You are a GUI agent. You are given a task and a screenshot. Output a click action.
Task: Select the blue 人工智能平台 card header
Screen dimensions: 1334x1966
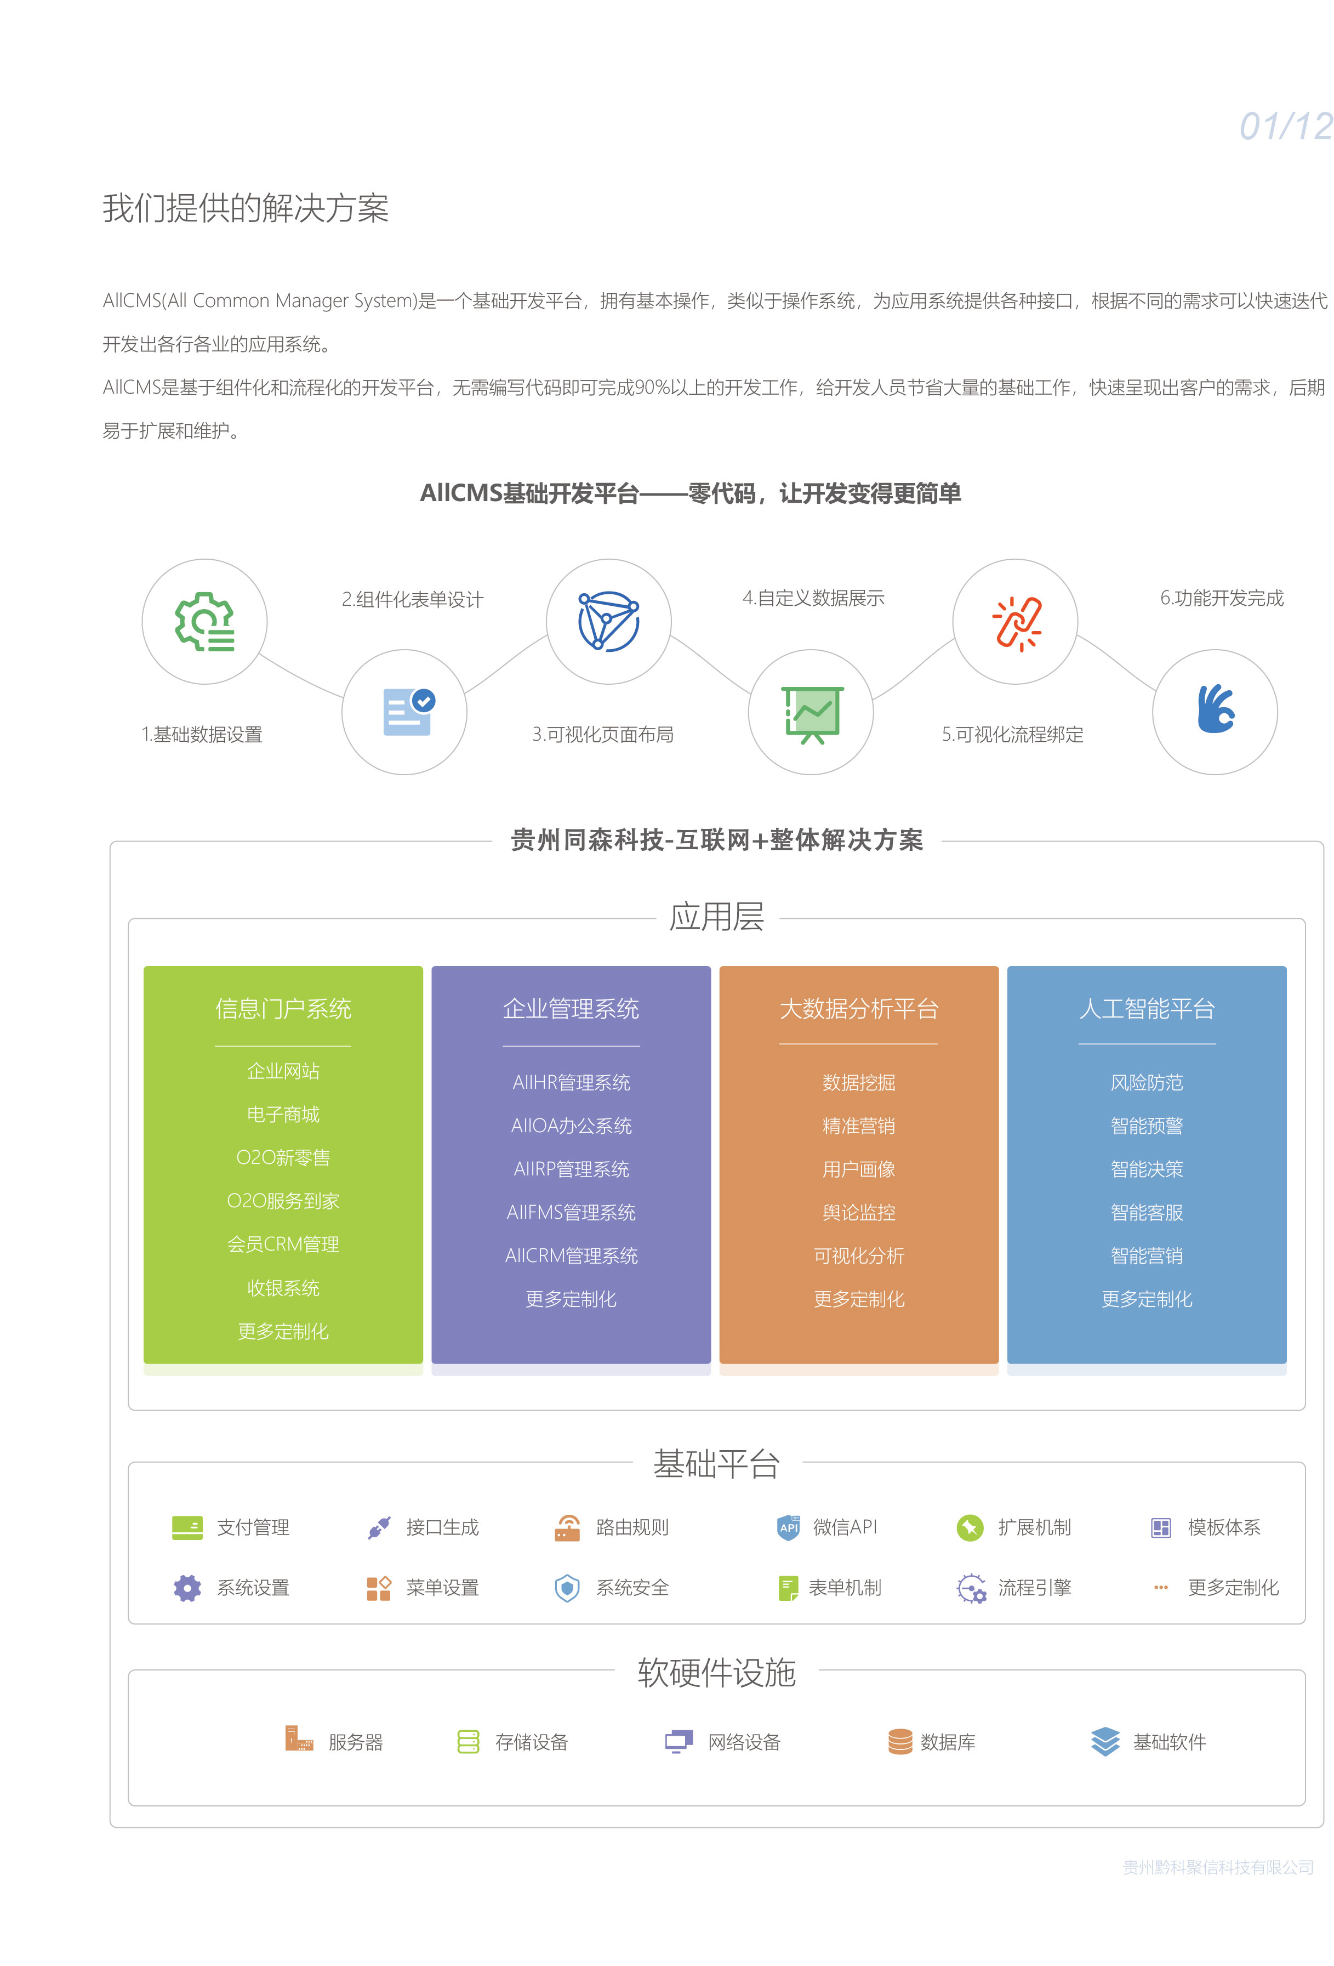point(1147,1008)
